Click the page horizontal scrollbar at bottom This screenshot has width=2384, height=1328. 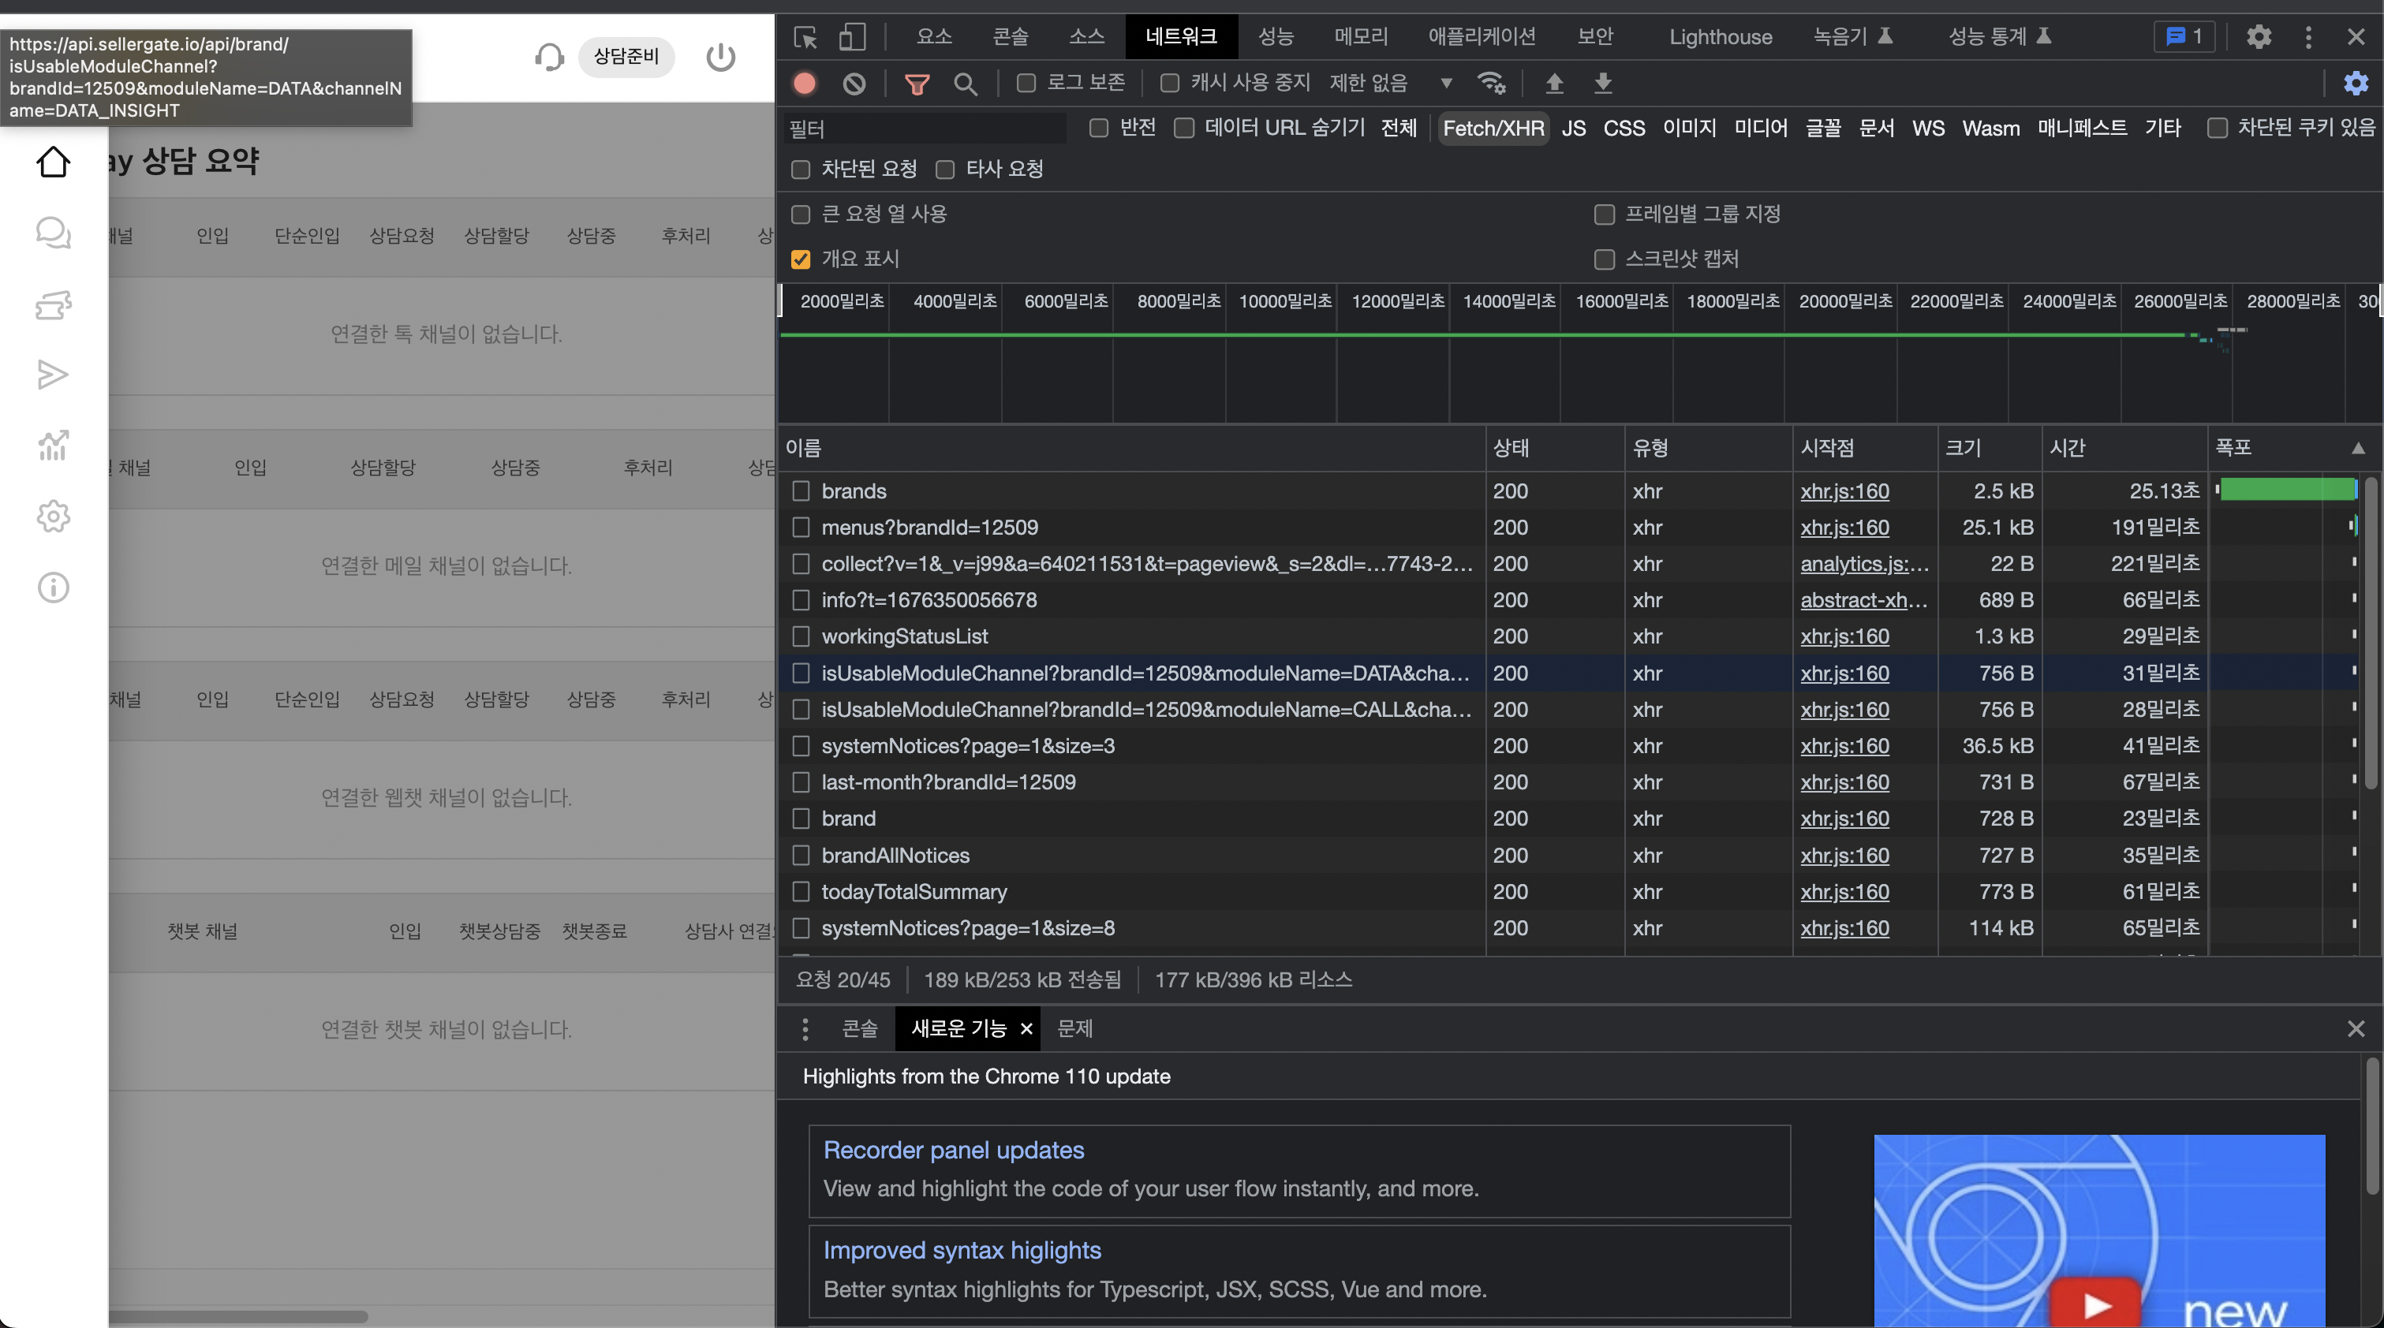(x=239, y=1316)
